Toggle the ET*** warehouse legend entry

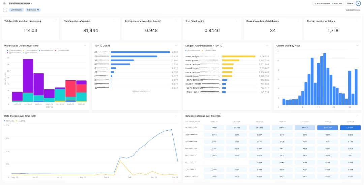click(62, 50)
